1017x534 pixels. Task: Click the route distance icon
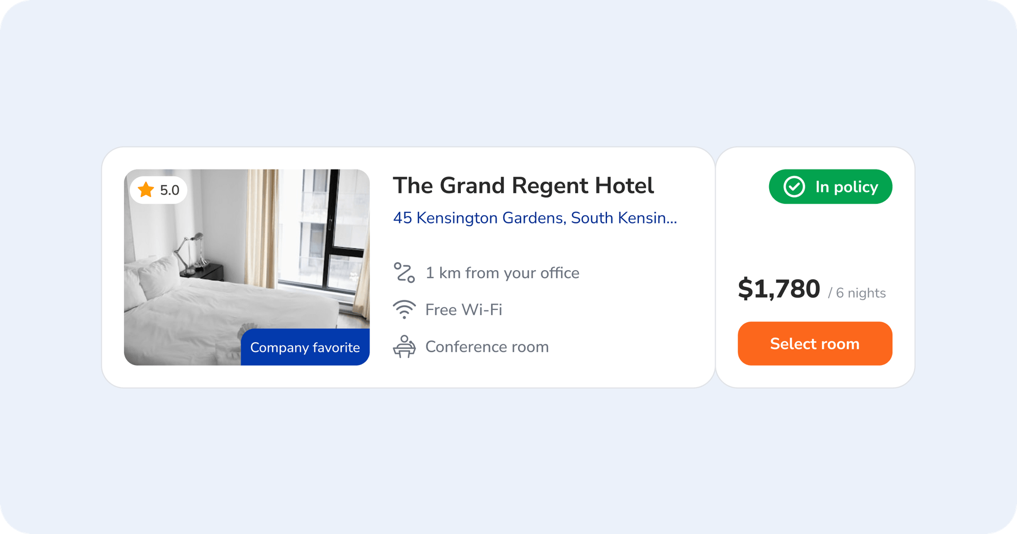(404, 273)
